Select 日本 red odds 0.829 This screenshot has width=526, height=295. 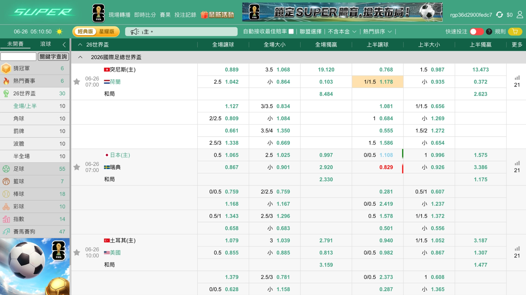coord(386,167)
